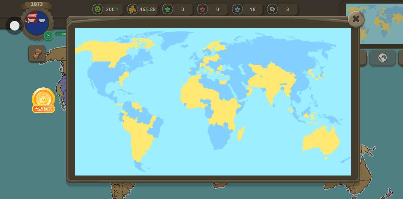Screen dimensions: 403x199
Task: Tap the white joystick circle
Action: [15, 26]
